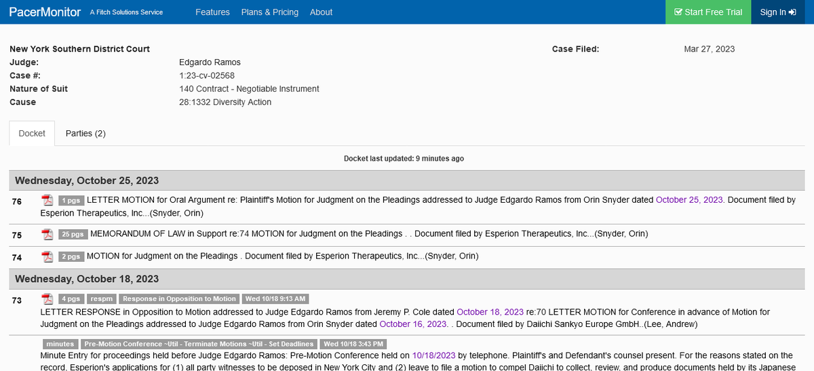The height and width of the screenshot is (371, 814).
Task: Follow October 18, 2023 date link in entry 73
Action: (490, 312)
